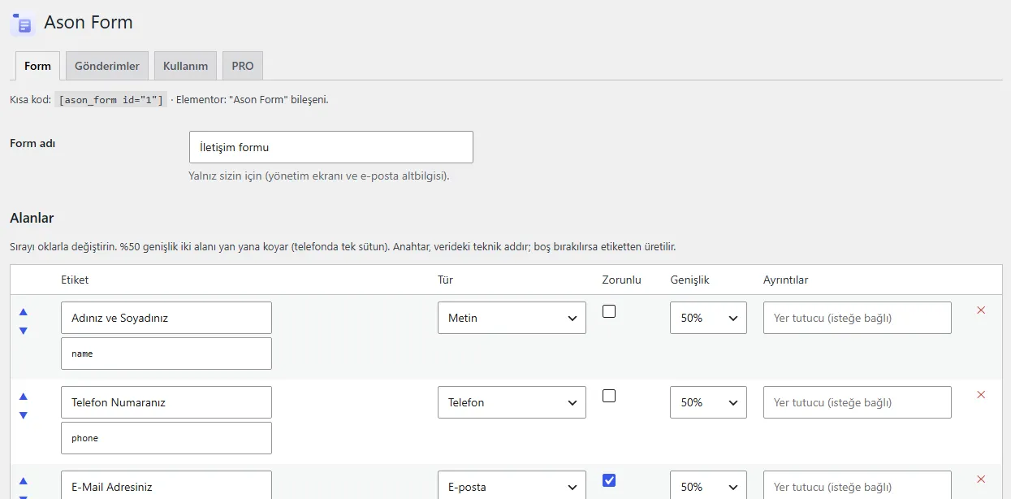
Task: Click placeholder field in Telefon Numaranız row
Action: (x=858, y=402)
